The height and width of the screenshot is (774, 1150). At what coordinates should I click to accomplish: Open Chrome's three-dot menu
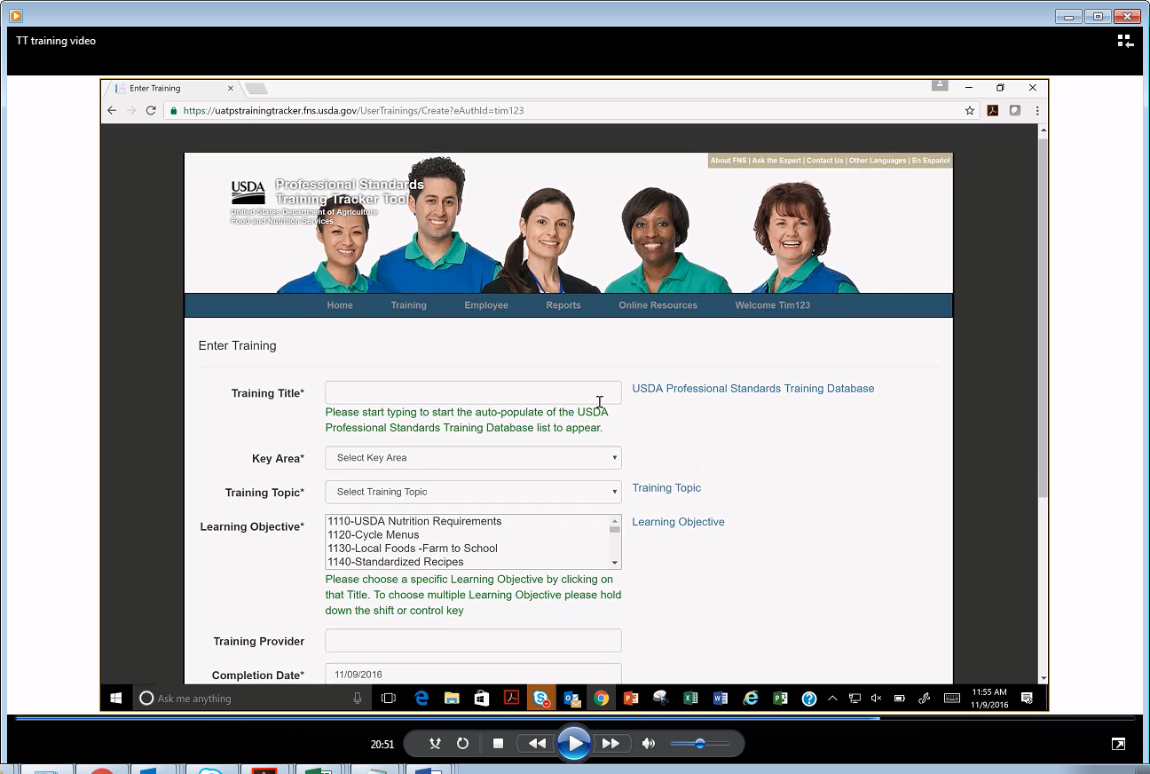pos(1036,111)
